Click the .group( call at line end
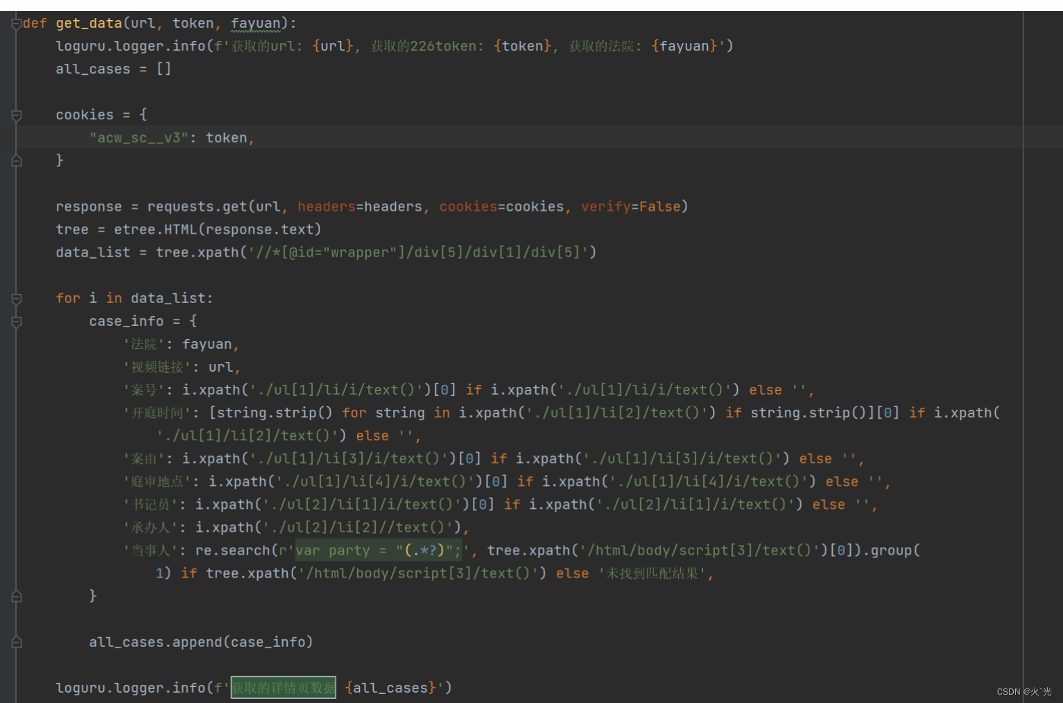 tap(891, 550)
